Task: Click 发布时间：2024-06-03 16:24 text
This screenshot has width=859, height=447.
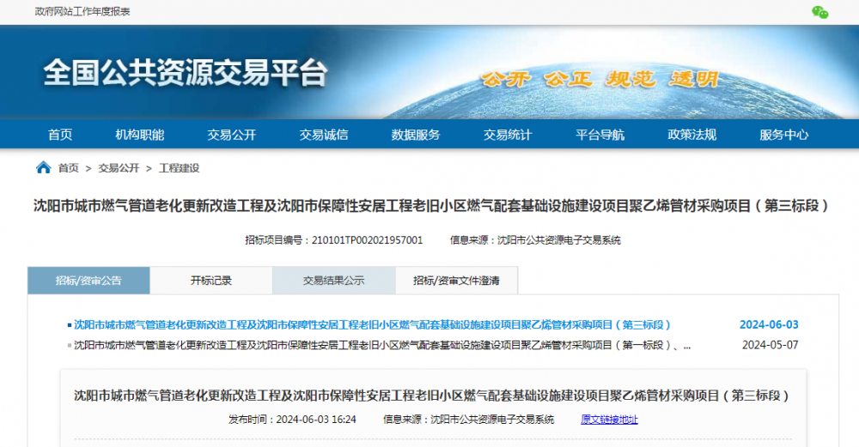Action: coord(292,420)
